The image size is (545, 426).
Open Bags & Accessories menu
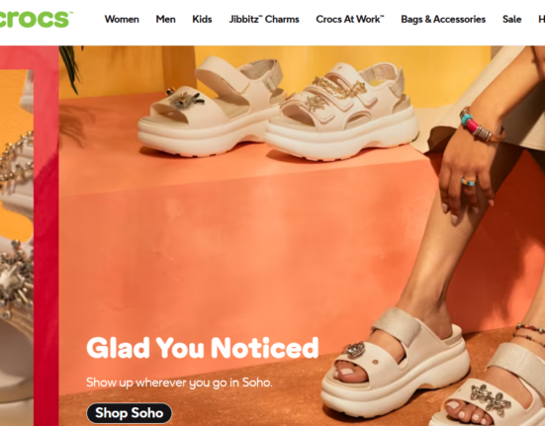443,19
